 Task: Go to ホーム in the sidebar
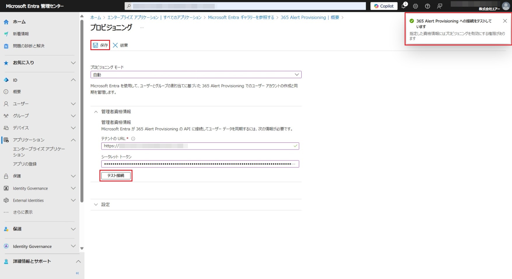19,22
